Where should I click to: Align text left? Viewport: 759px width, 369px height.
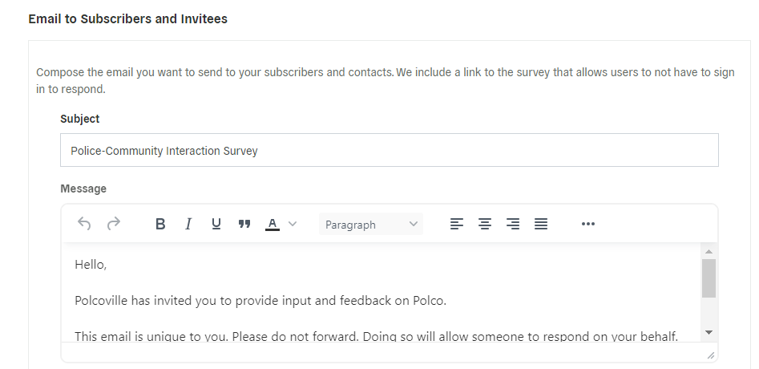457,225
